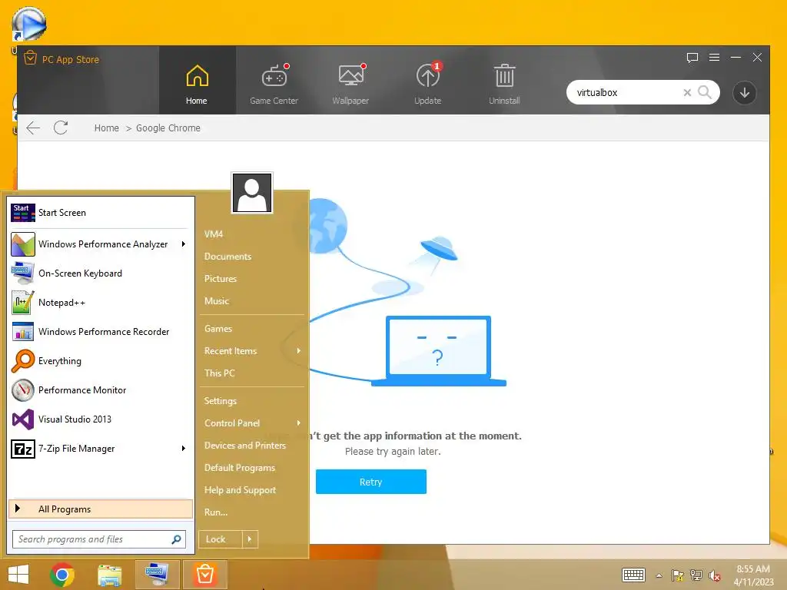Open This PC
The height and width of the screenshot is (590, 787).
pos(219,373)
